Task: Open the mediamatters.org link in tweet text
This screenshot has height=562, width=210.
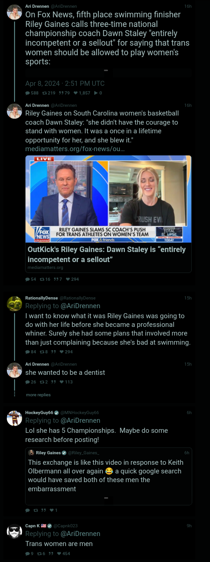Action: coord(75,149)
